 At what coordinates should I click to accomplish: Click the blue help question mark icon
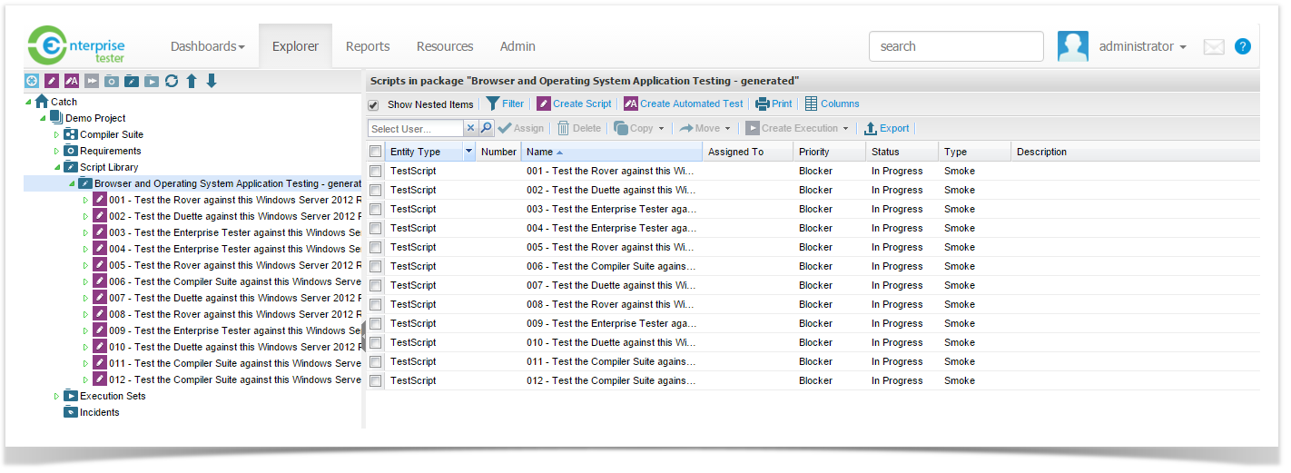(x=1242, y=46)
